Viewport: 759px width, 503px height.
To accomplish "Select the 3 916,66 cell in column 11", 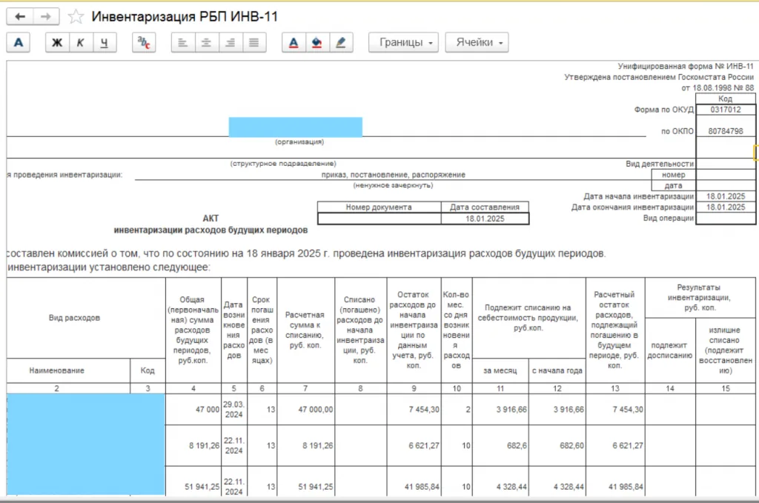I will click(x=500, y=410).
